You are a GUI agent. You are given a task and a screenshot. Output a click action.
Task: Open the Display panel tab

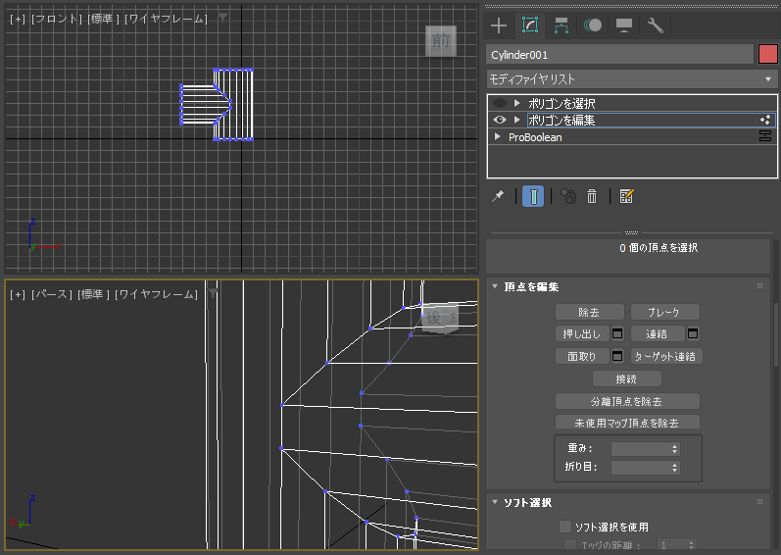tap(624, 25)
